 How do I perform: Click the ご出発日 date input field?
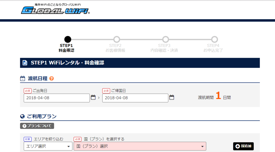[57, 98]
